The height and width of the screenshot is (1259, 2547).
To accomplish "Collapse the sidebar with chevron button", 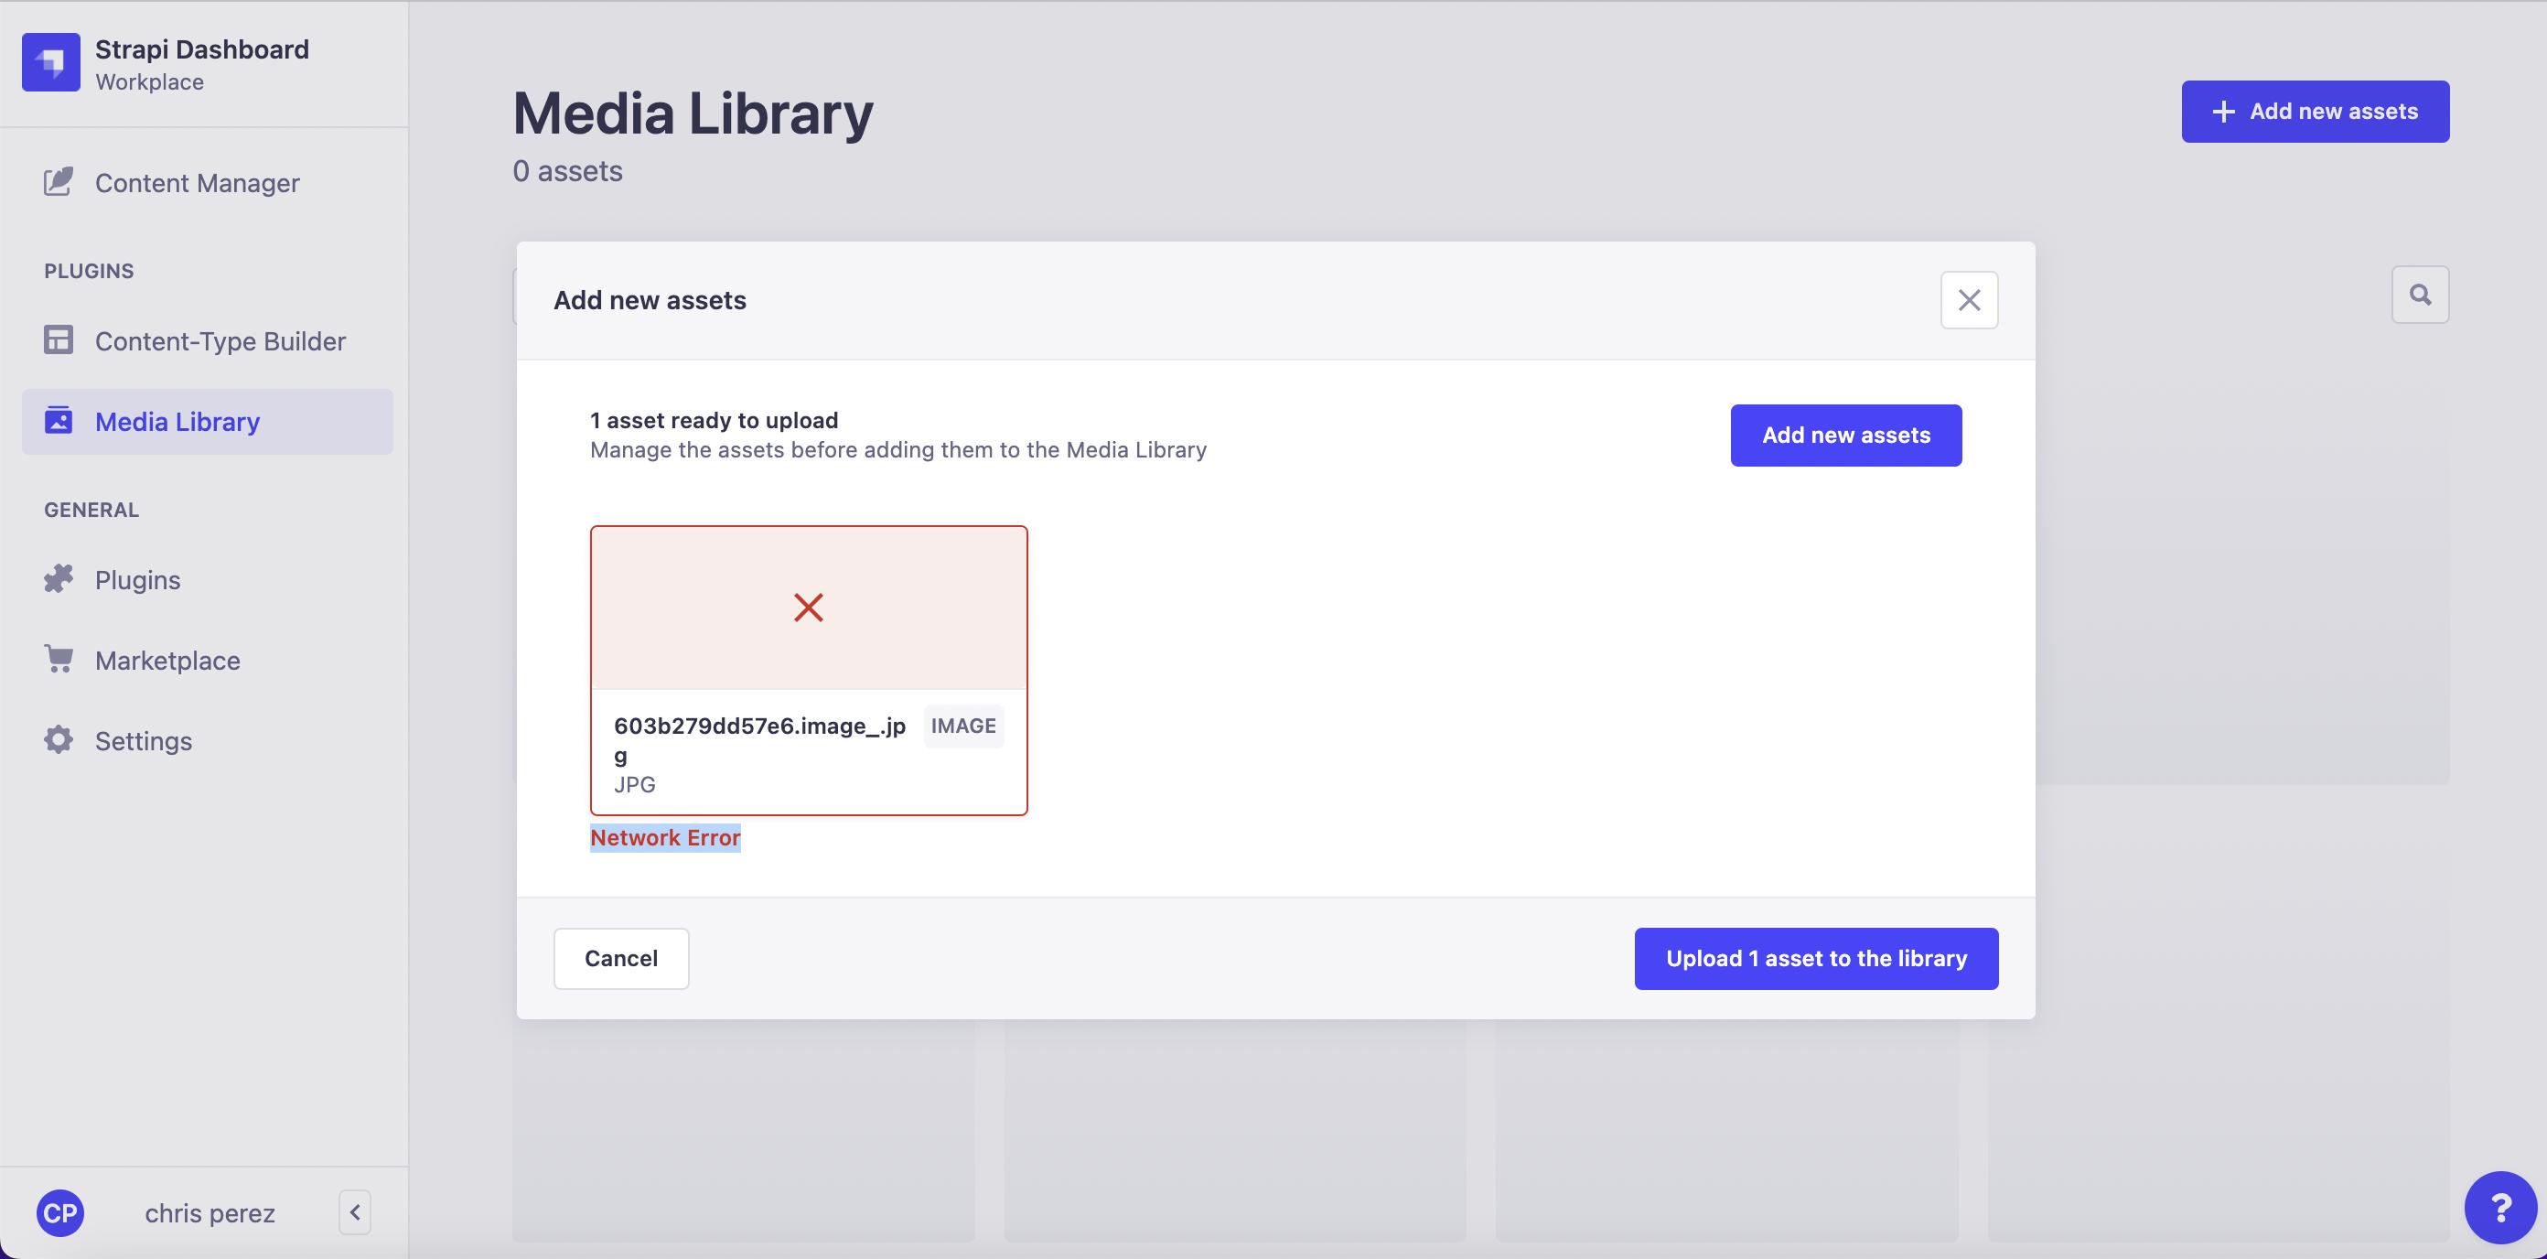I will (355, 1212).
